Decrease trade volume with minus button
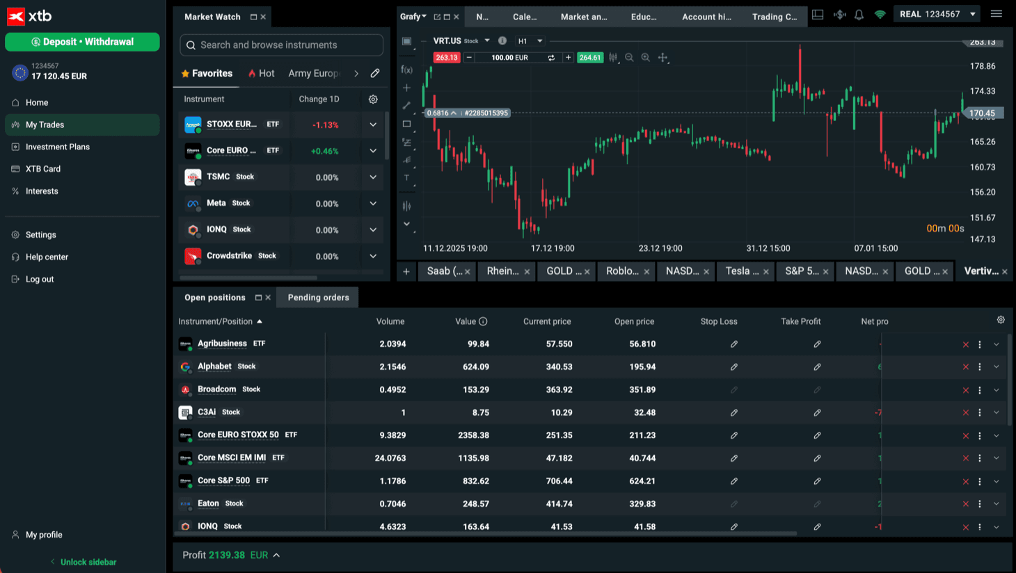 tap(469, 58)
